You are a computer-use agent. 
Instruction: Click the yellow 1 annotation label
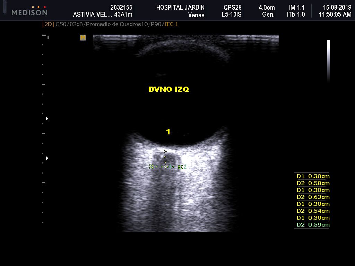pyautogui.click(x=168, y=132)
